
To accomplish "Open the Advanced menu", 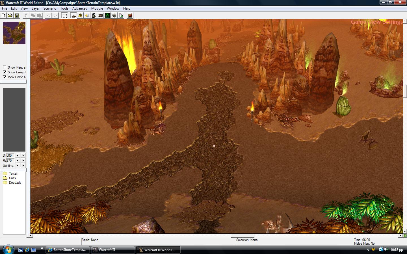I will coord(80,8).
